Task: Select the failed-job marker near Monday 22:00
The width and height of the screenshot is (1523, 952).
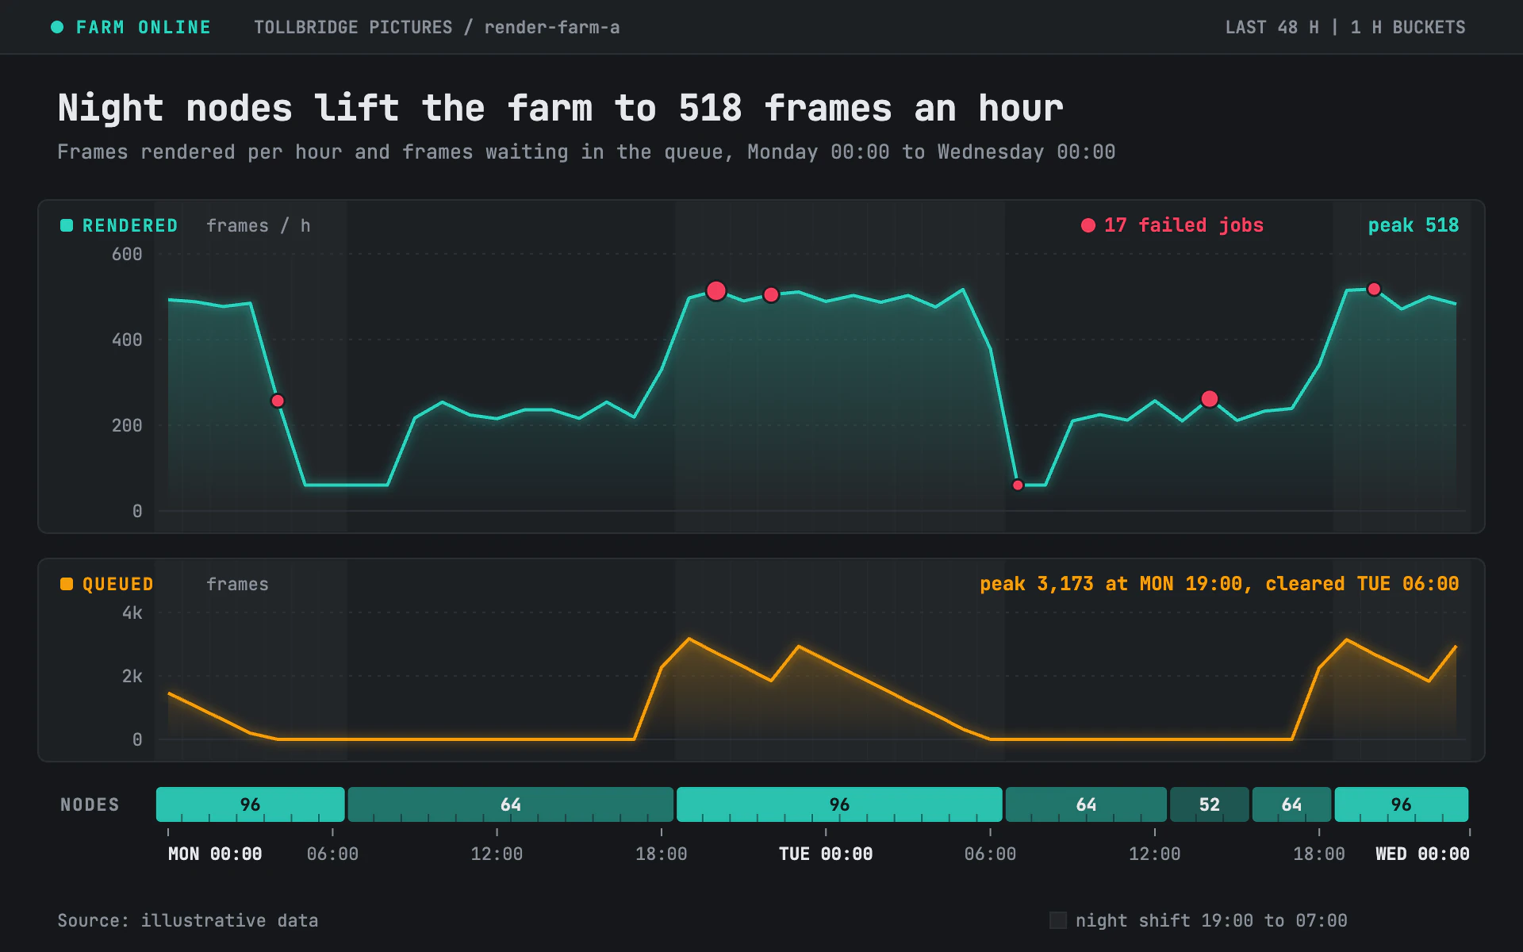Action: tap(771, 295)
